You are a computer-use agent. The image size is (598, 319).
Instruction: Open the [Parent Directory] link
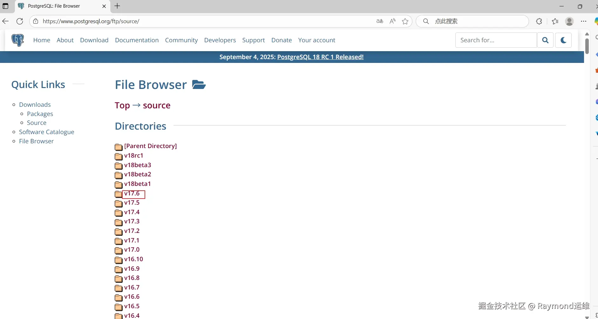pos(151,146)
